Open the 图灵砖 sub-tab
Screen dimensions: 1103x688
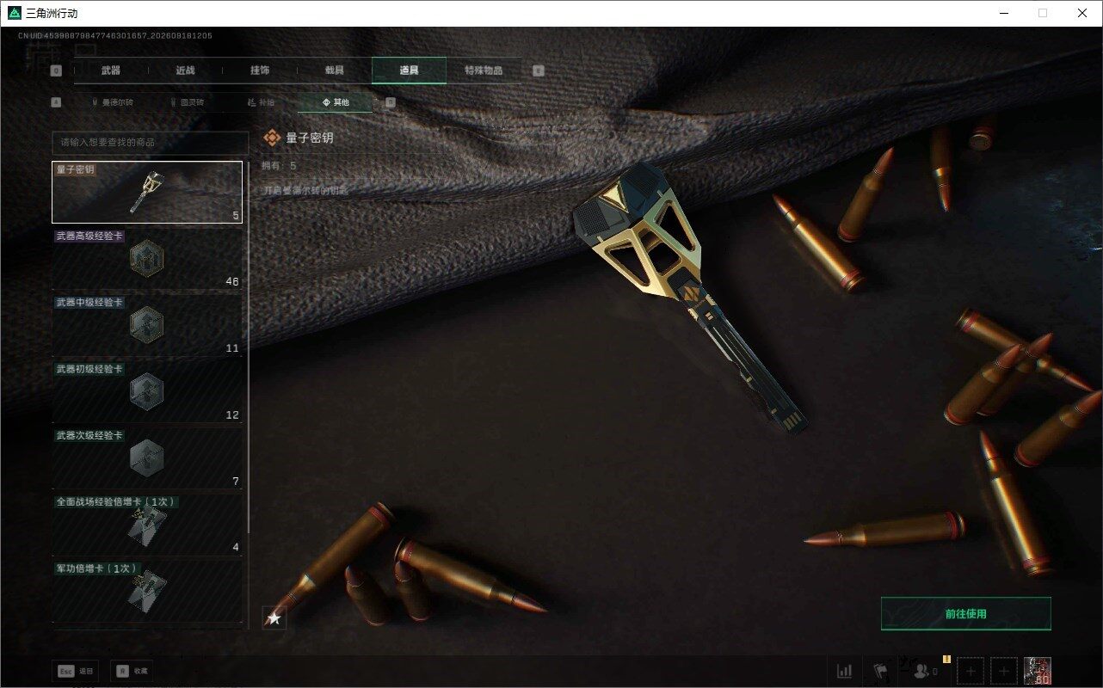click(186, 102)
